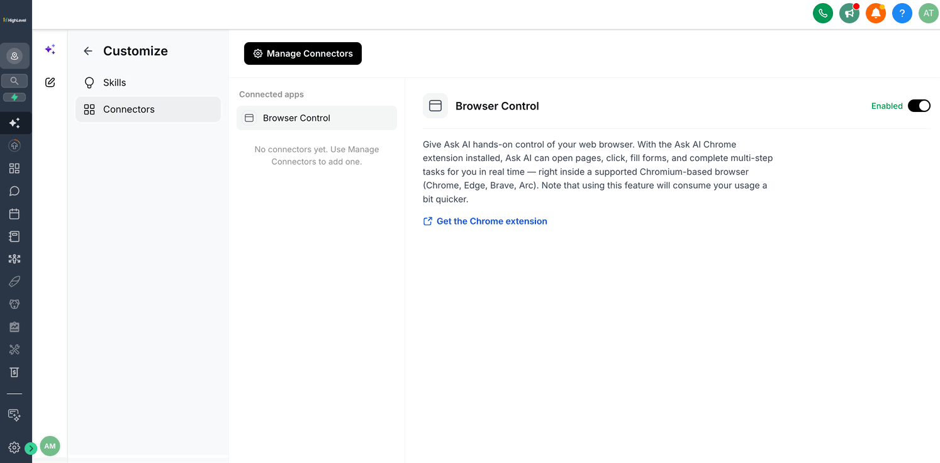Open the AT profile avatar menu
Viewport: 940px width, 463px height.
pos(929,13)
